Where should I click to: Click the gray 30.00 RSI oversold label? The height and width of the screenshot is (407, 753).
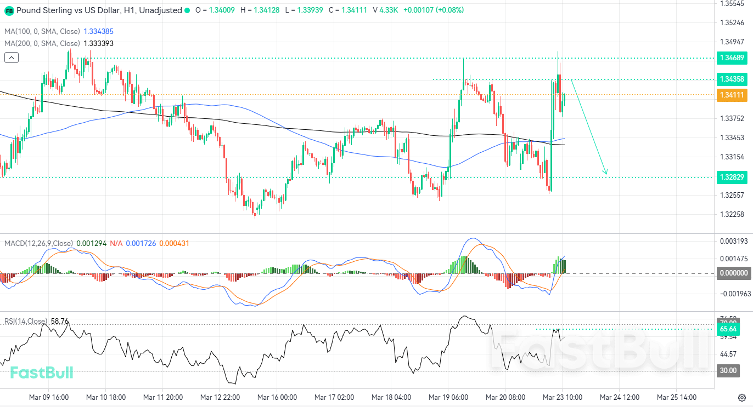coord(728,371)
